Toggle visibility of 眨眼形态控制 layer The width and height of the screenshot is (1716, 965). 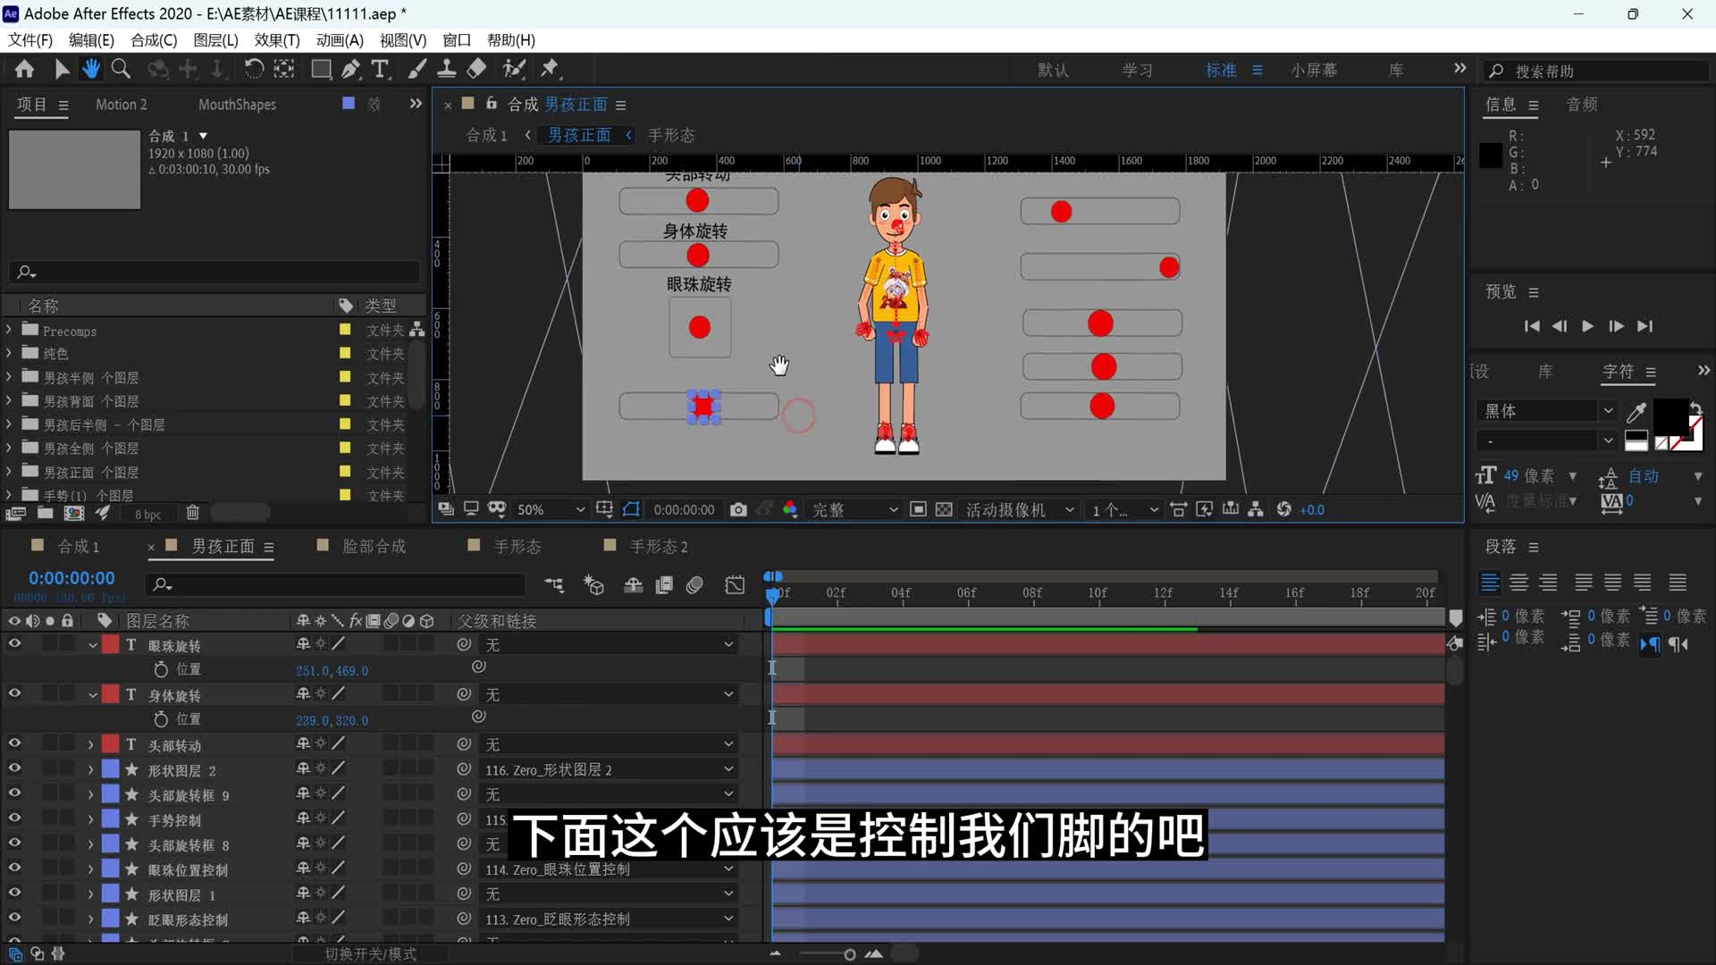pos(14,918)
